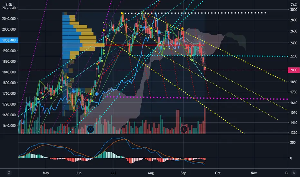
Task: Click the 1920.000 left axis value
Action: pyautogui.click(x=9, y=51)
